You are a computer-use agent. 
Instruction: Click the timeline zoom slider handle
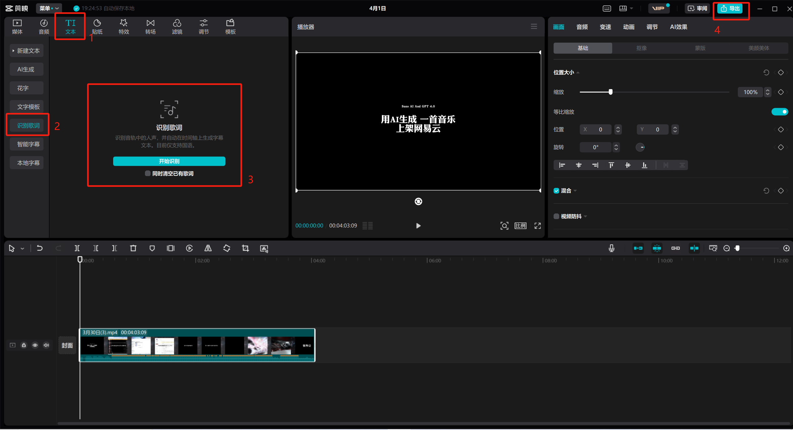[x=737, y=248]
